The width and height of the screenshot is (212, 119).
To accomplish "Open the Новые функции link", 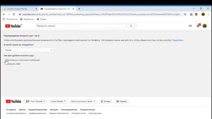I will tap(95, 113).
